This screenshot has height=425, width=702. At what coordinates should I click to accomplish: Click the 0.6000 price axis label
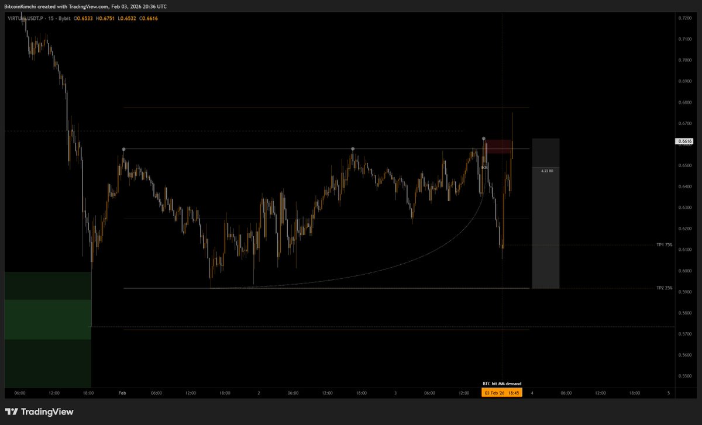pyautogui.click(x=685, y=271)
